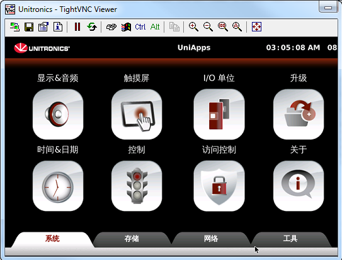Image resolution: width=342 pixels, height=260 pixels.
Task: Open the 关于 info bubble icon
Action: tap(299, 186)
